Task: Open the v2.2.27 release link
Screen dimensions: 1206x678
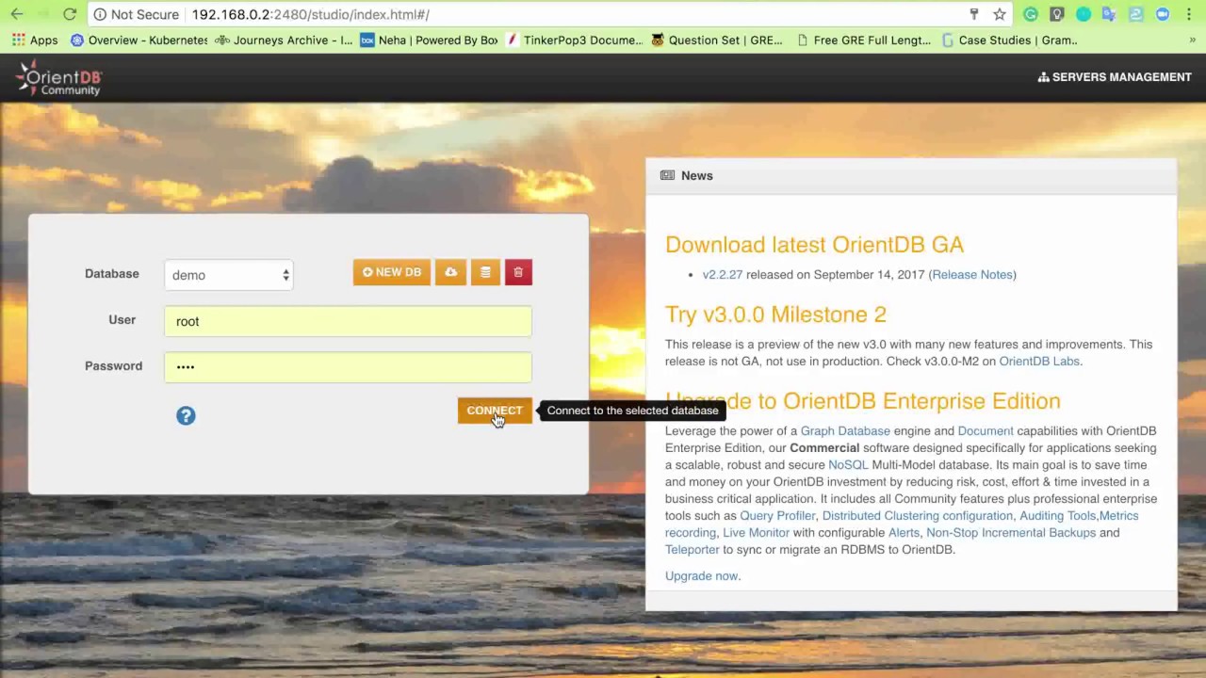Action: pyautogui.click(x=723, y=275)
